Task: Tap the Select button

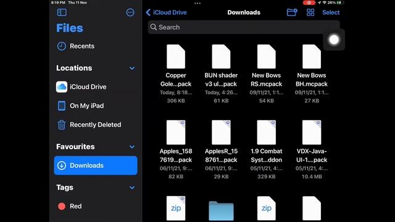Action: click(331, 12)
